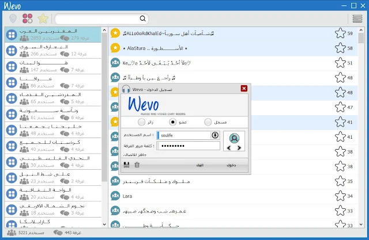The image size is (369, 240).
Task: Select عراقنا category with 86 users
Action: [x=53, y=82]
